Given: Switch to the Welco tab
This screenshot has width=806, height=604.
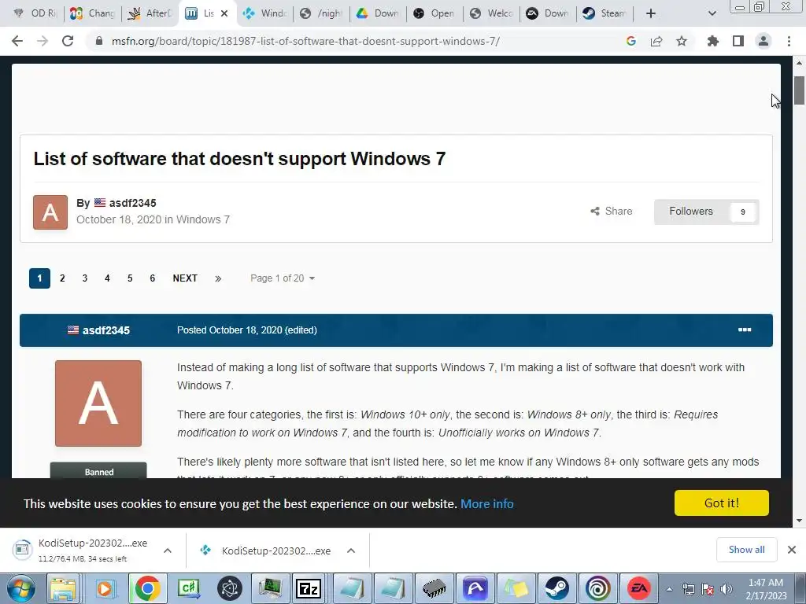Looking at the screenshot, I should point(491,13).
